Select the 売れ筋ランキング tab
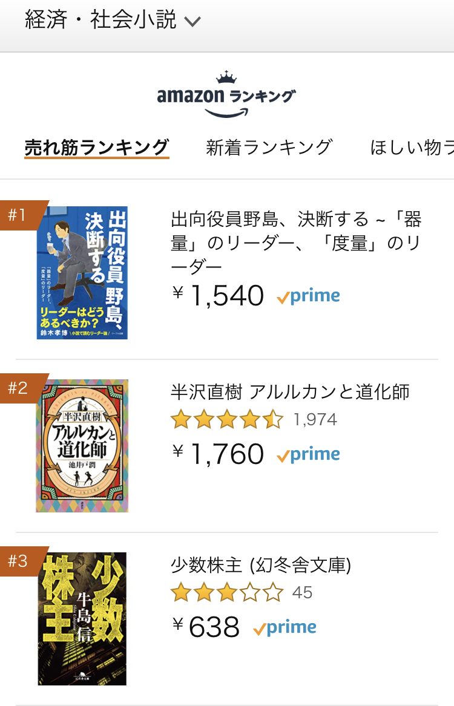Image resolution: width=454 pixels, height=706 pixels. [96, 148]
